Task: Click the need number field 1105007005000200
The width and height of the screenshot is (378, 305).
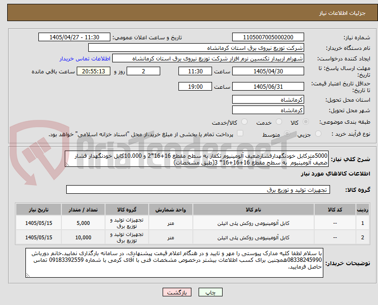Action: pyautogui.click(x=268, y=37)
